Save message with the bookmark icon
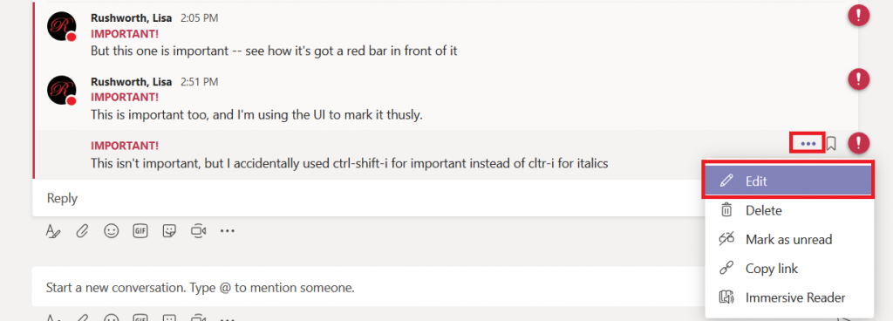893x321 pixels. point(831,143)
